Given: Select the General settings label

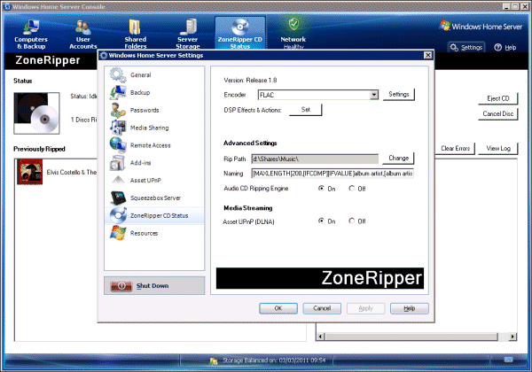Looking at the screenshot, I should pos(140,75).
